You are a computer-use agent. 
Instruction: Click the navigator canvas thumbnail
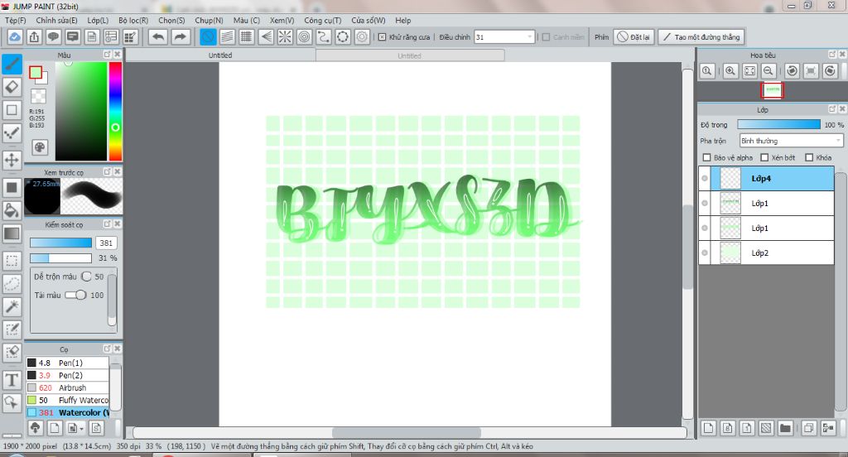point(773,89)
